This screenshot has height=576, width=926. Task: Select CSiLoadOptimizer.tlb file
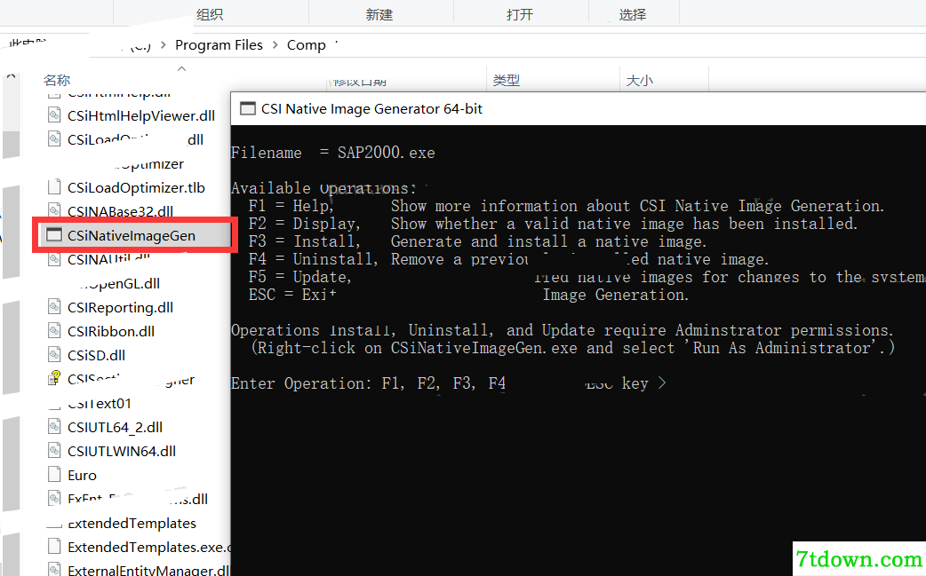pos(136,187)
